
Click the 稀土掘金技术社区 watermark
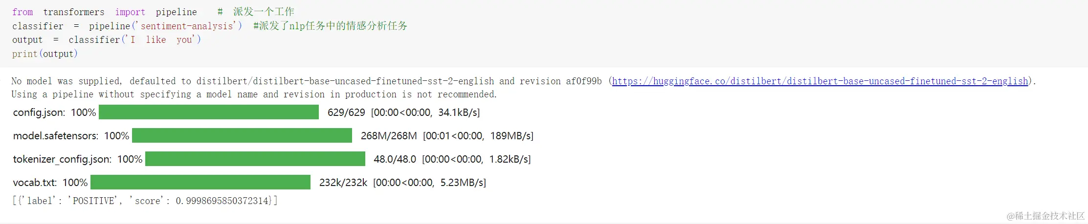(1045, 216)
